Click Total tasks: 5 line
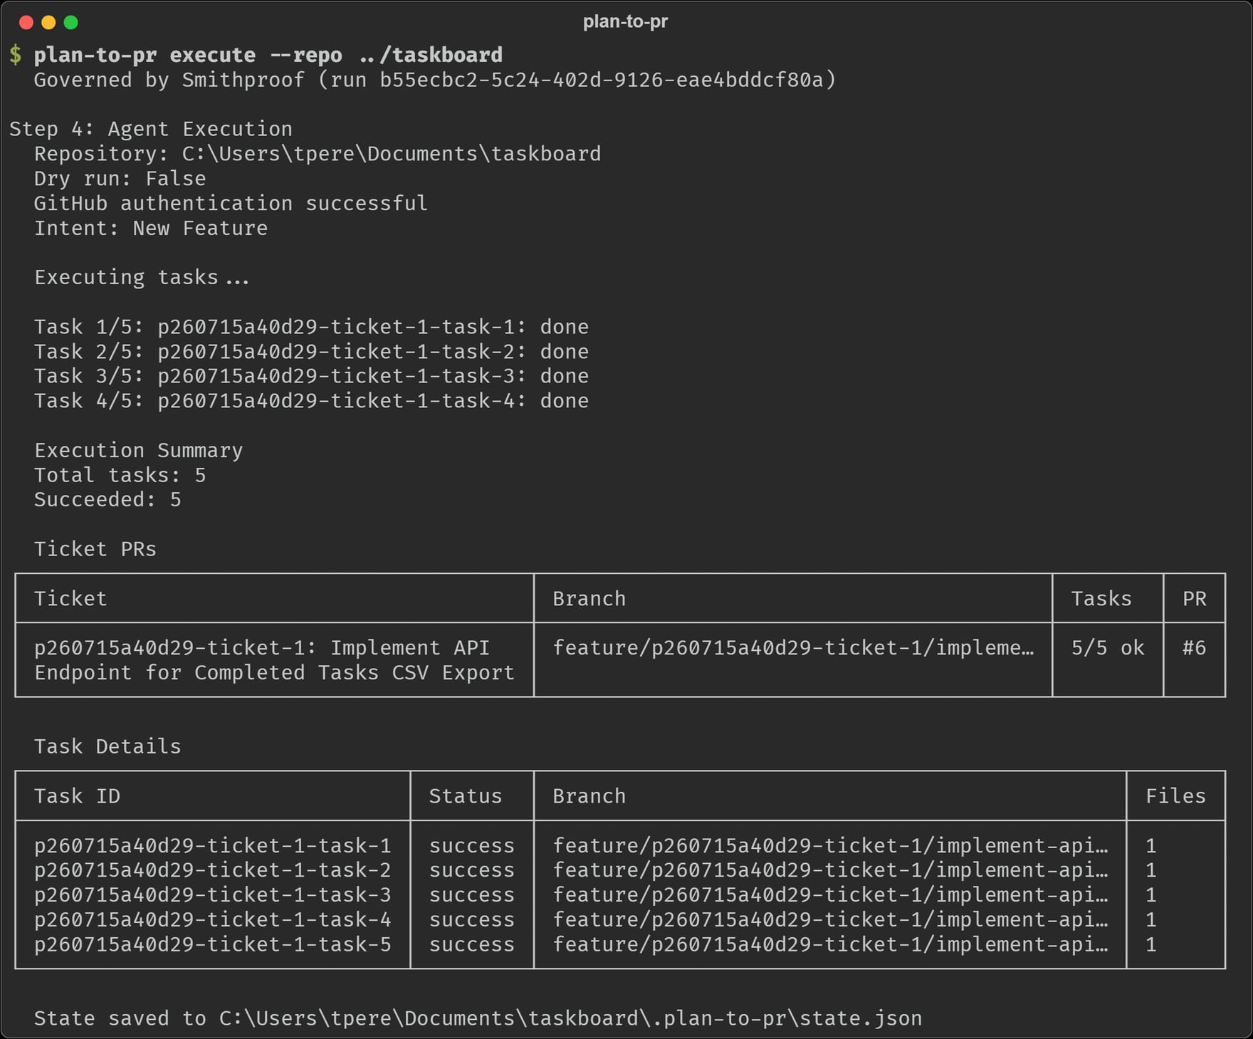 [x=120, y=475]
